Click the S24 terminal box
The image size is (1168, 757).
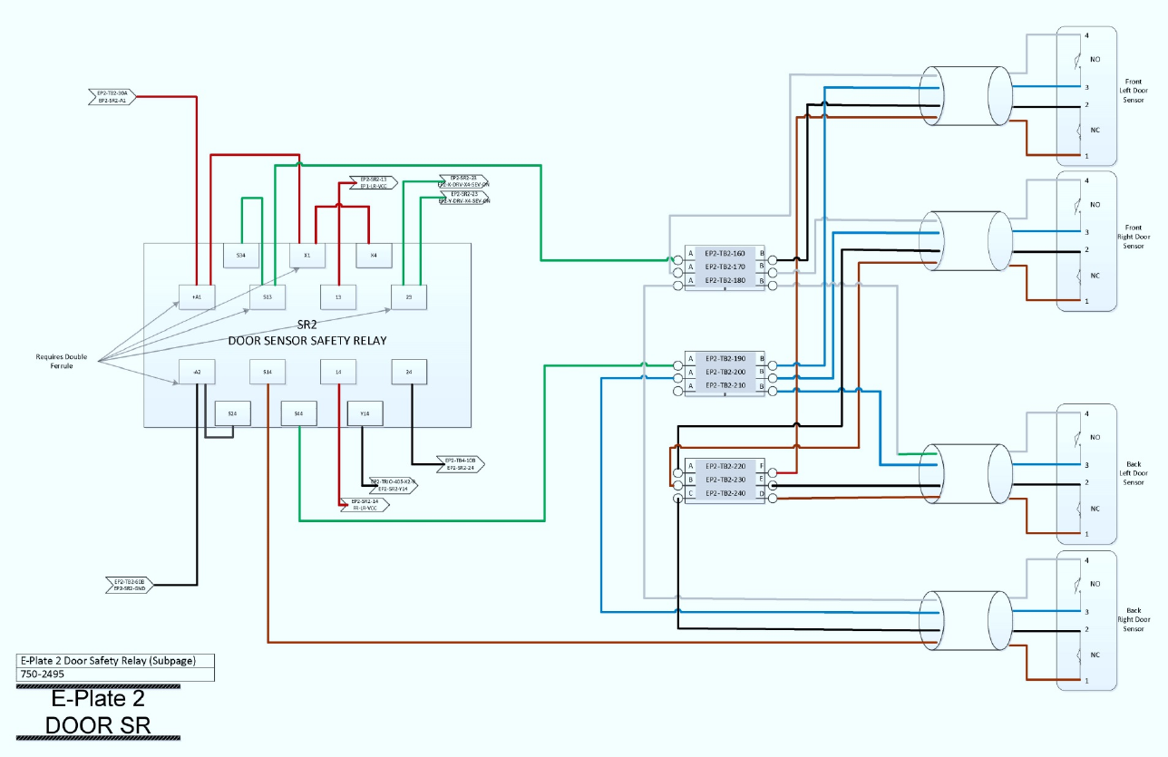232,413
